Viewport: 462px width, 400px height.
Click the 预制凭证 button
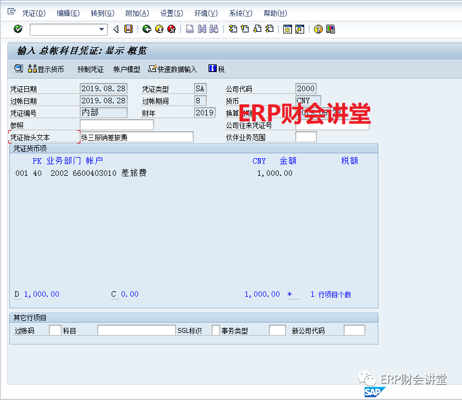[x=90, y=69]
